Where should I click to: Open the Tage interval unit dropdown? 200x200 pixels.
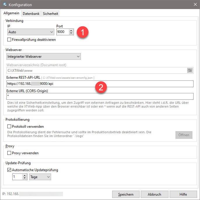pyautogui.click(x=40, y=177)
